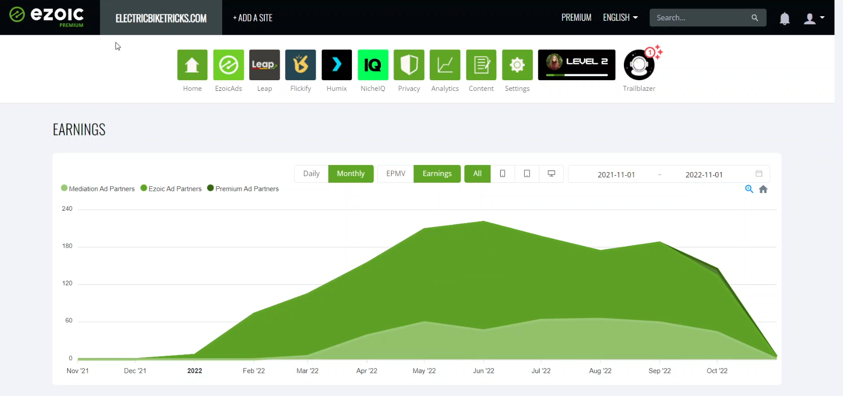
Task: Click the Nov '21 axis label
Action: click(77, 371)
